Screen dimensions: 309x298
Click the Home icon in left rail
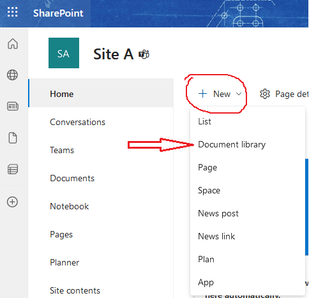pyautogui.click(x=13, y=44)
